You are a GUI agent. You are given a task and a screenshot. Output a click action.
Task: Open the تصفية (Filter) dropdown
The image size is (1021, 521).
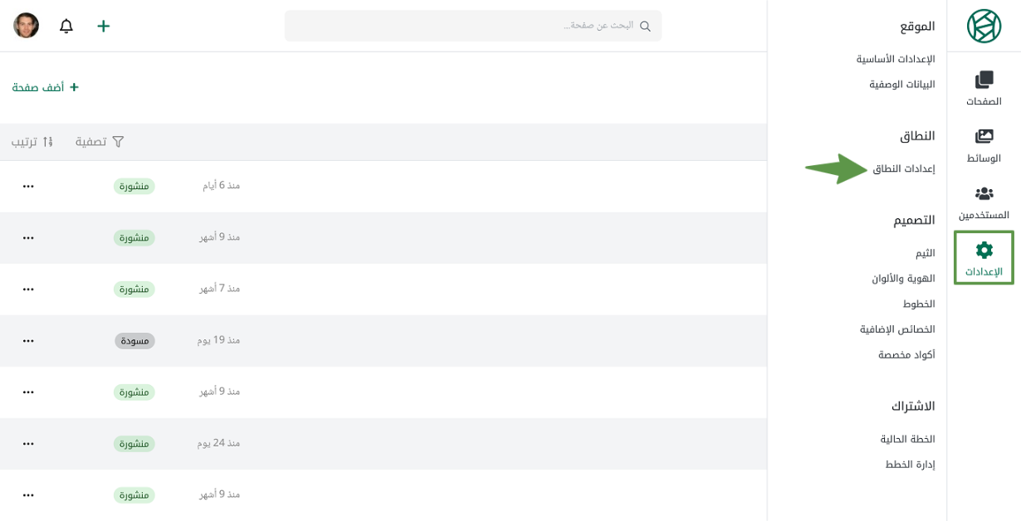point(100,142)
